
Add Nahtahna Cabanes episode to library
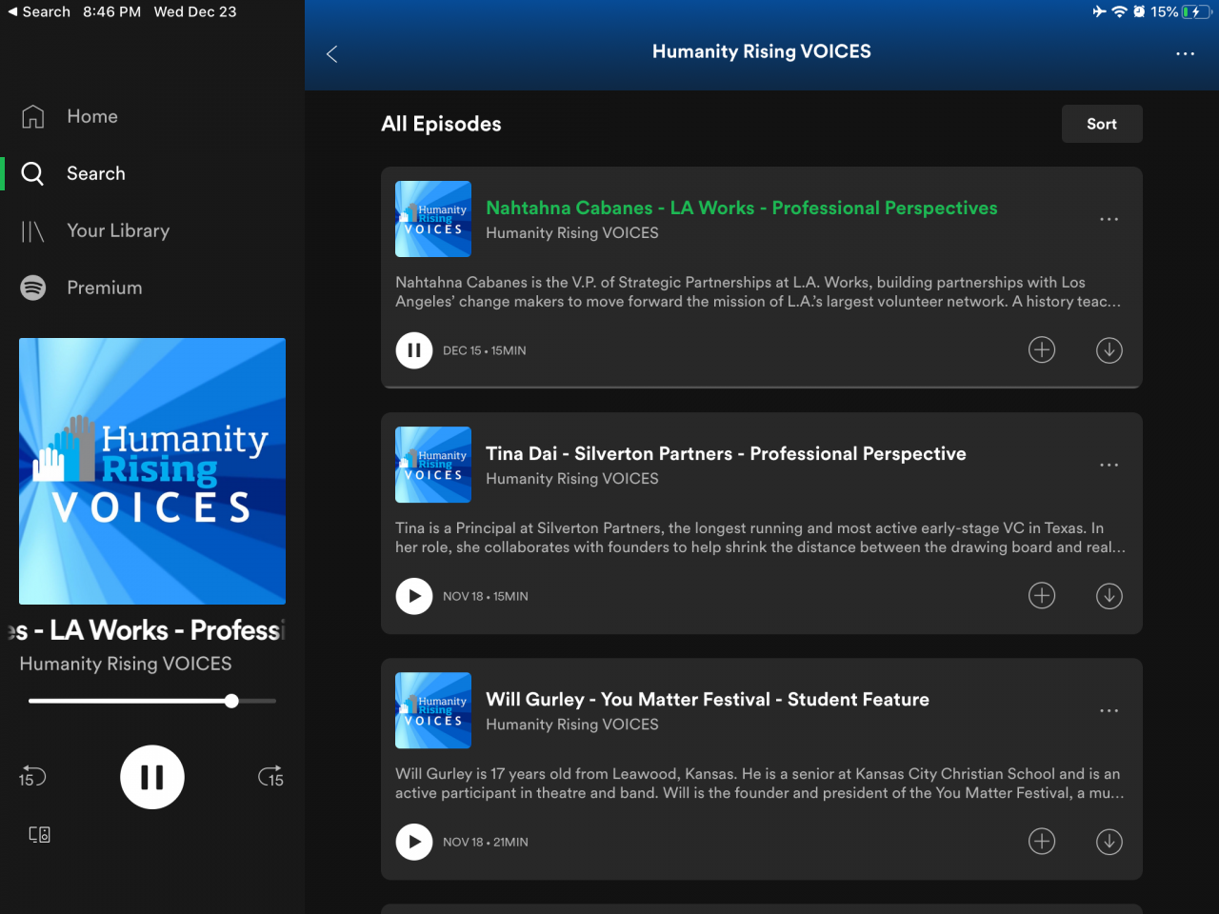point(1042,350)
